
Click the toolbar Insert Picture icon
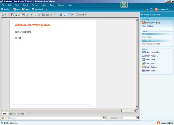[65, 15]
